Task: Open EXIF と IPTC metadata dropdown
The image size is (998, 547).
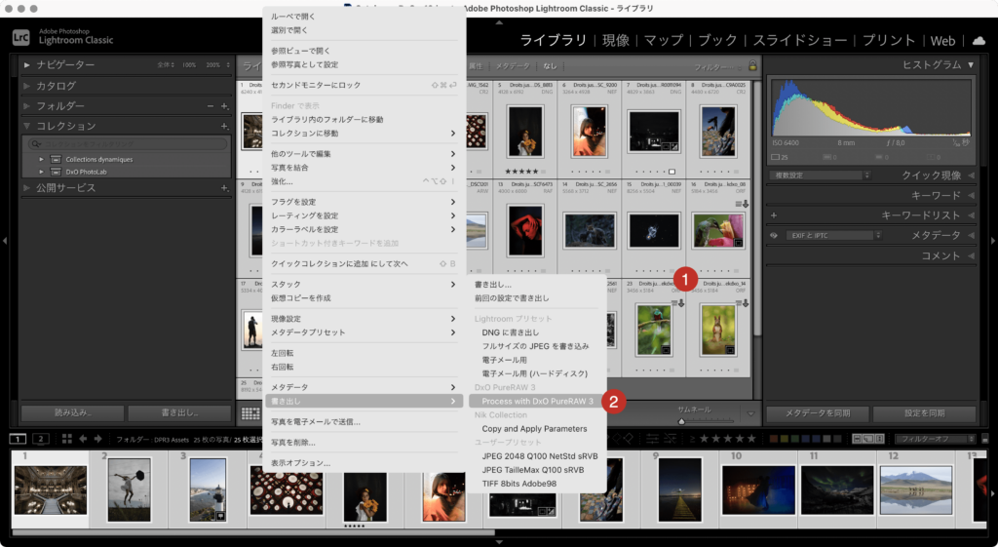Action: tap(834, 236)
